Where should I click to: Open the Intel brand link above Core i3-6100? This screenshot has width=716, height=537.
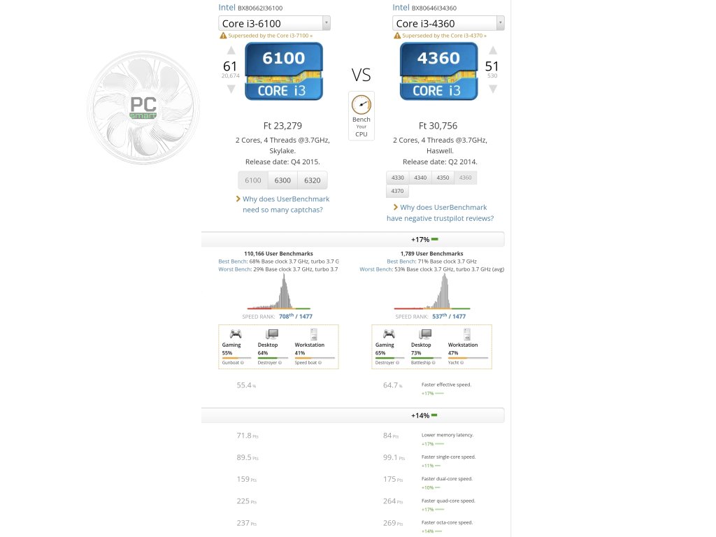point(227,7)
